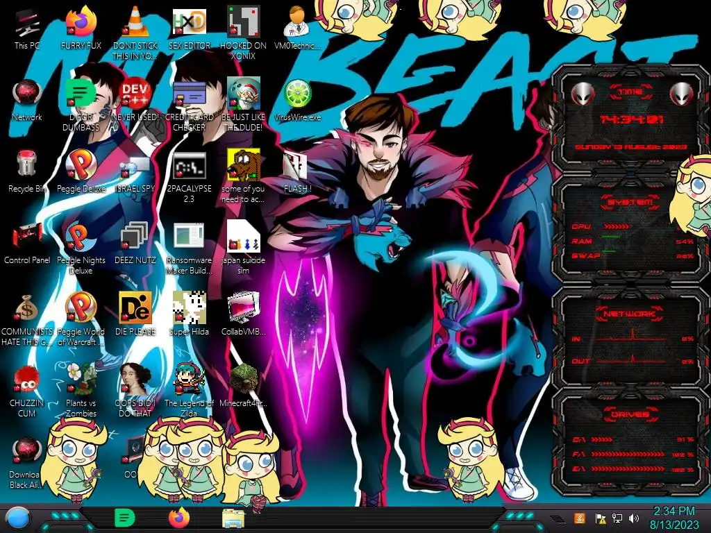Click the NETWORK widget header
This screenshot has width=711, height=533.
(x=630, y=314)
